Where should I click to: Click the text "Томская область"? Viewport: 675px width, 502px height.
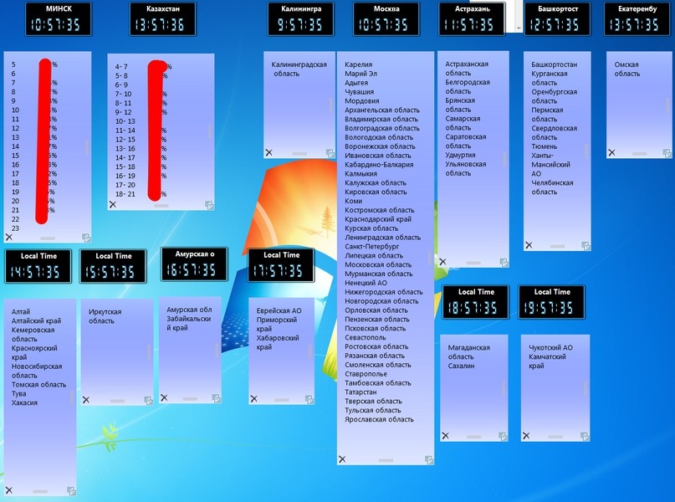pyautogui.click(x=38, y=385)
